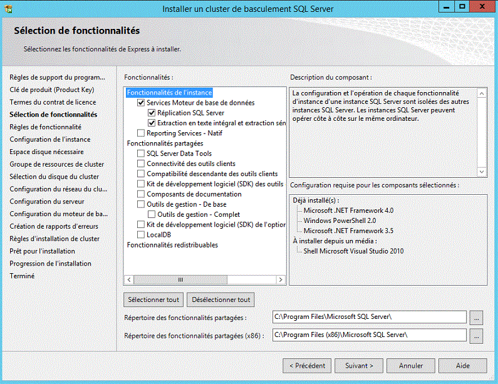
Task: Select À installer depuis un média node
Action: tap(335, 241)
